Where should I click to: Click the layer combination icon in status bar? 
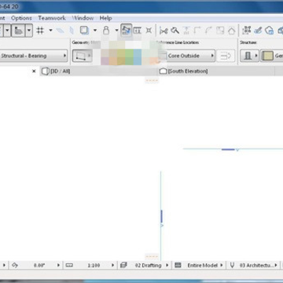coord(123,265)
